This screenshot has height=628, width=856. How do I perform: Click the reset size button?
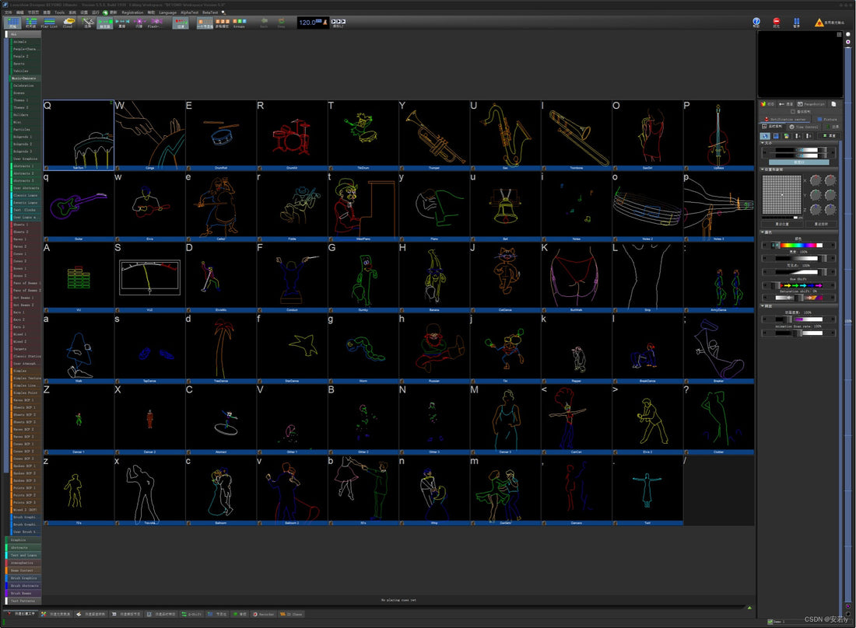tap(798, 162)
